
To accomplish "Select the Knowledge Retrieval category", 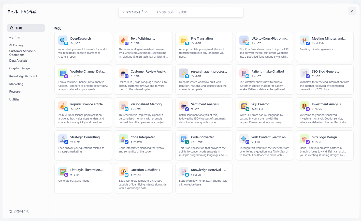I will click(x=23, y=76).
